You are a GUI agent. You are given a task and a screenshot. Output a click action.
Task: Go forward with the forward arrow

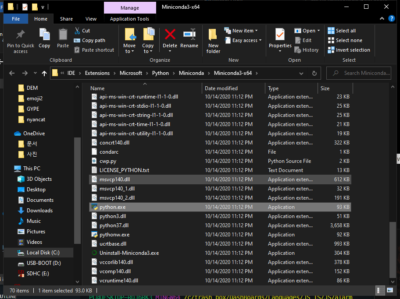[25, 74]
